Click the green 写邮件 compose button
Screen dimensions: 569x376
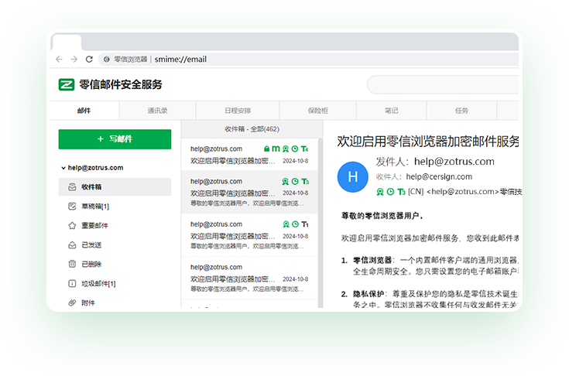coord(115,139)
